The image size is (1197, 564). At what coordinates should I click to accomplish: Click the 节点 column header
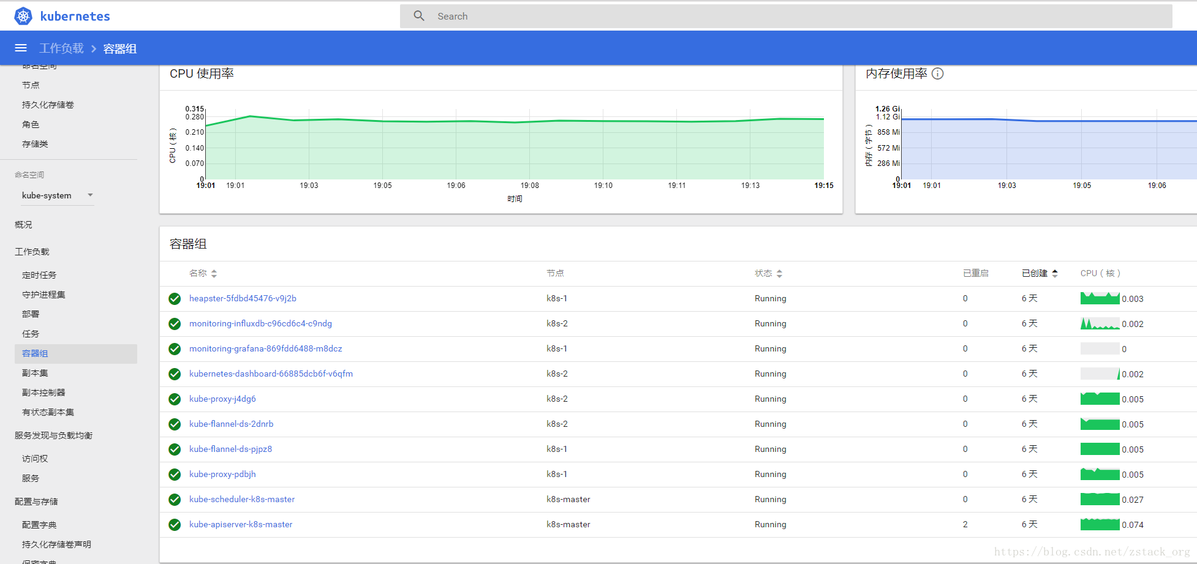point(555,273)
